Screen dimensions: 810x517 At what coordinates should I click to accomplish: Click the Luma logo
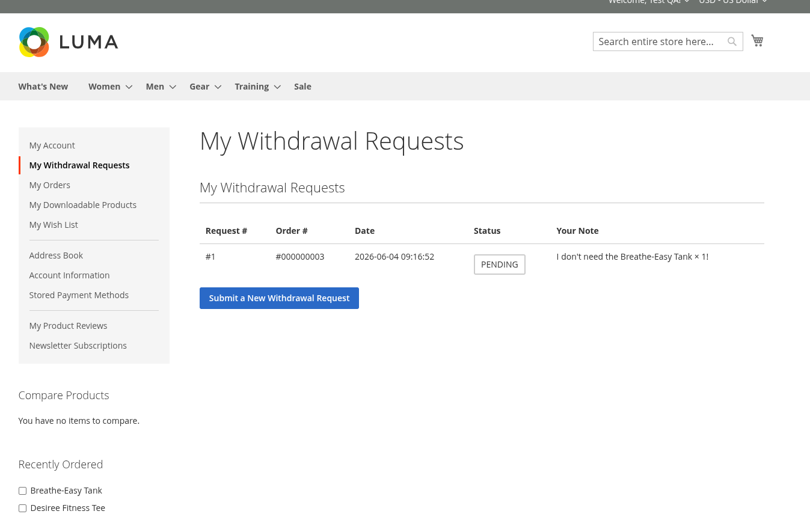click(x=69, y=42)
